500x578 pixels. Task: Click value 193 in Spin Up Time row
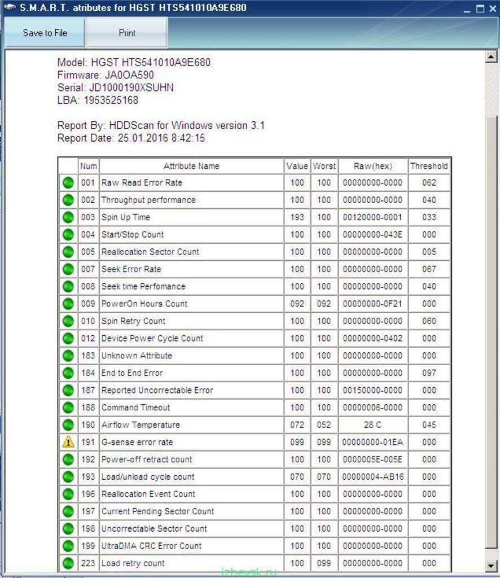(x=297, y=217)
